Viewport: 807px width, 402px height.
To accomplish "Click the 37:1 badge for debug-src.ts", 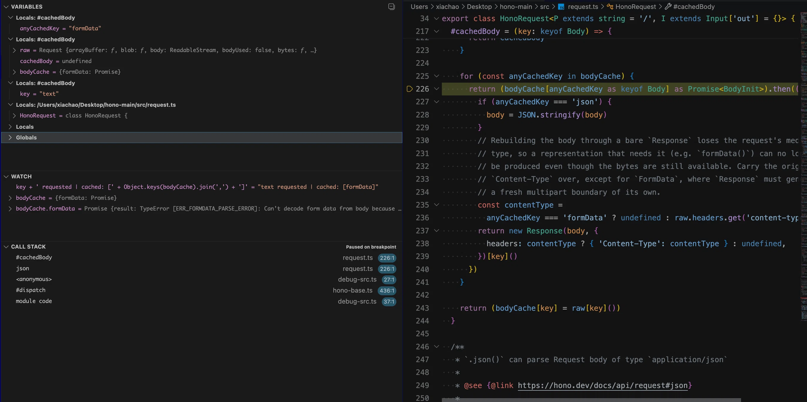I will 389,302.
